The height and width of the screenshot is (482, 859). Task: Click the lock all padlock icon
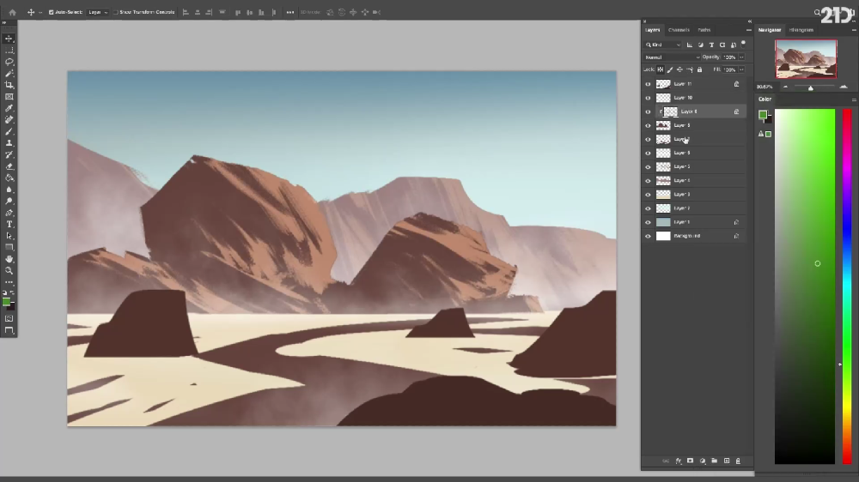coord(699,69)
